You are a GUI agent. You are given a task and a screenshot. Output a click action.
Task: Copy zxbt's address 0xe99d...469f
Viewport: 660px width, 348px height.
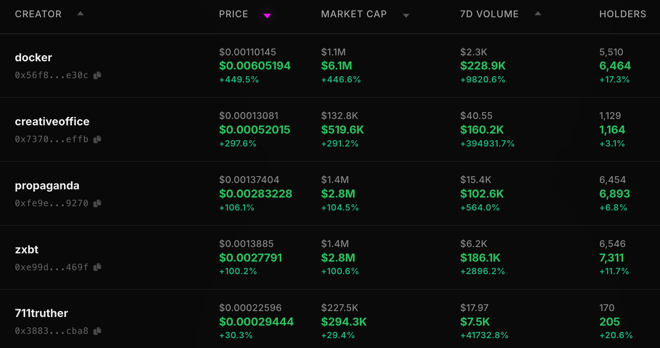97,267
